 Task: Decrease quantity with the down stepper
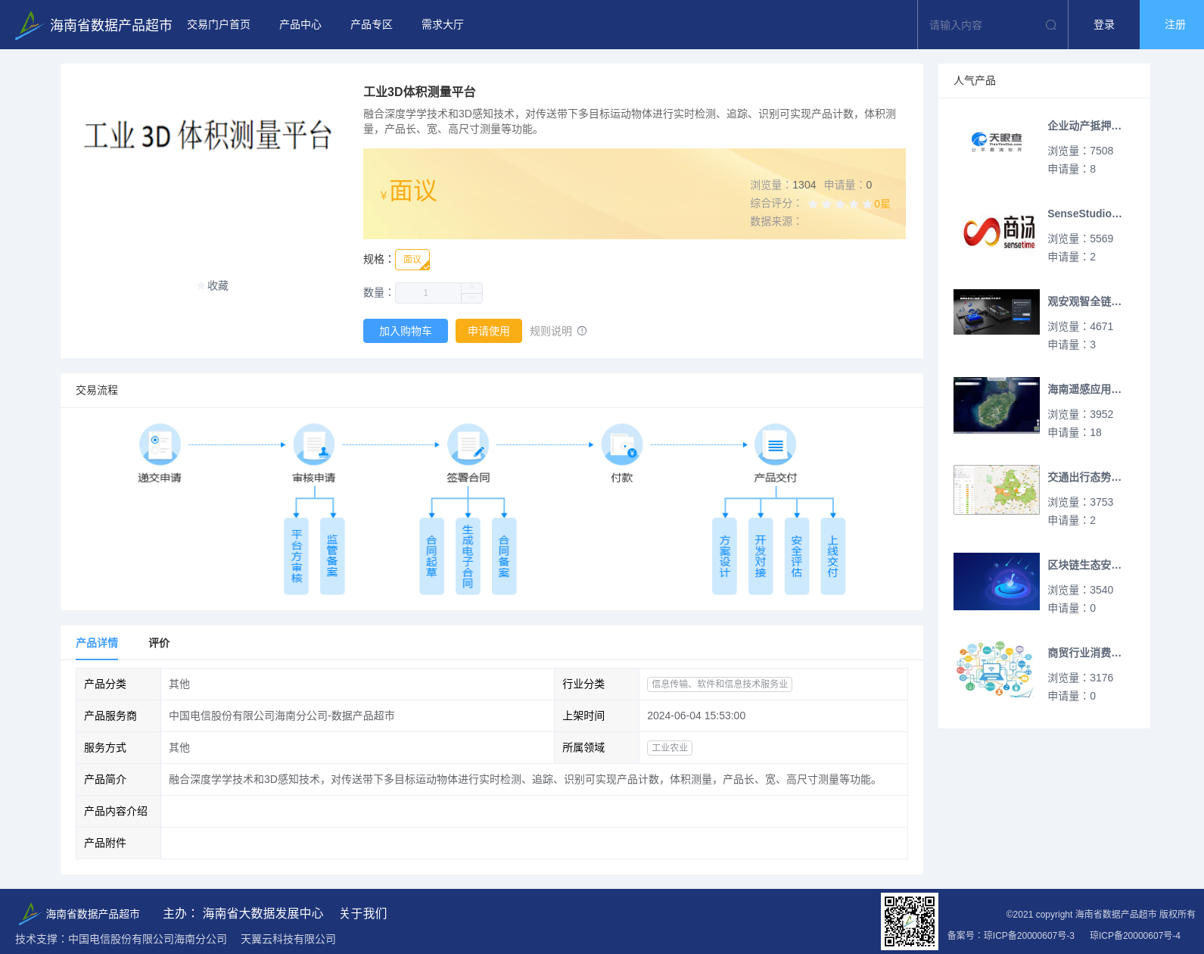472,298
